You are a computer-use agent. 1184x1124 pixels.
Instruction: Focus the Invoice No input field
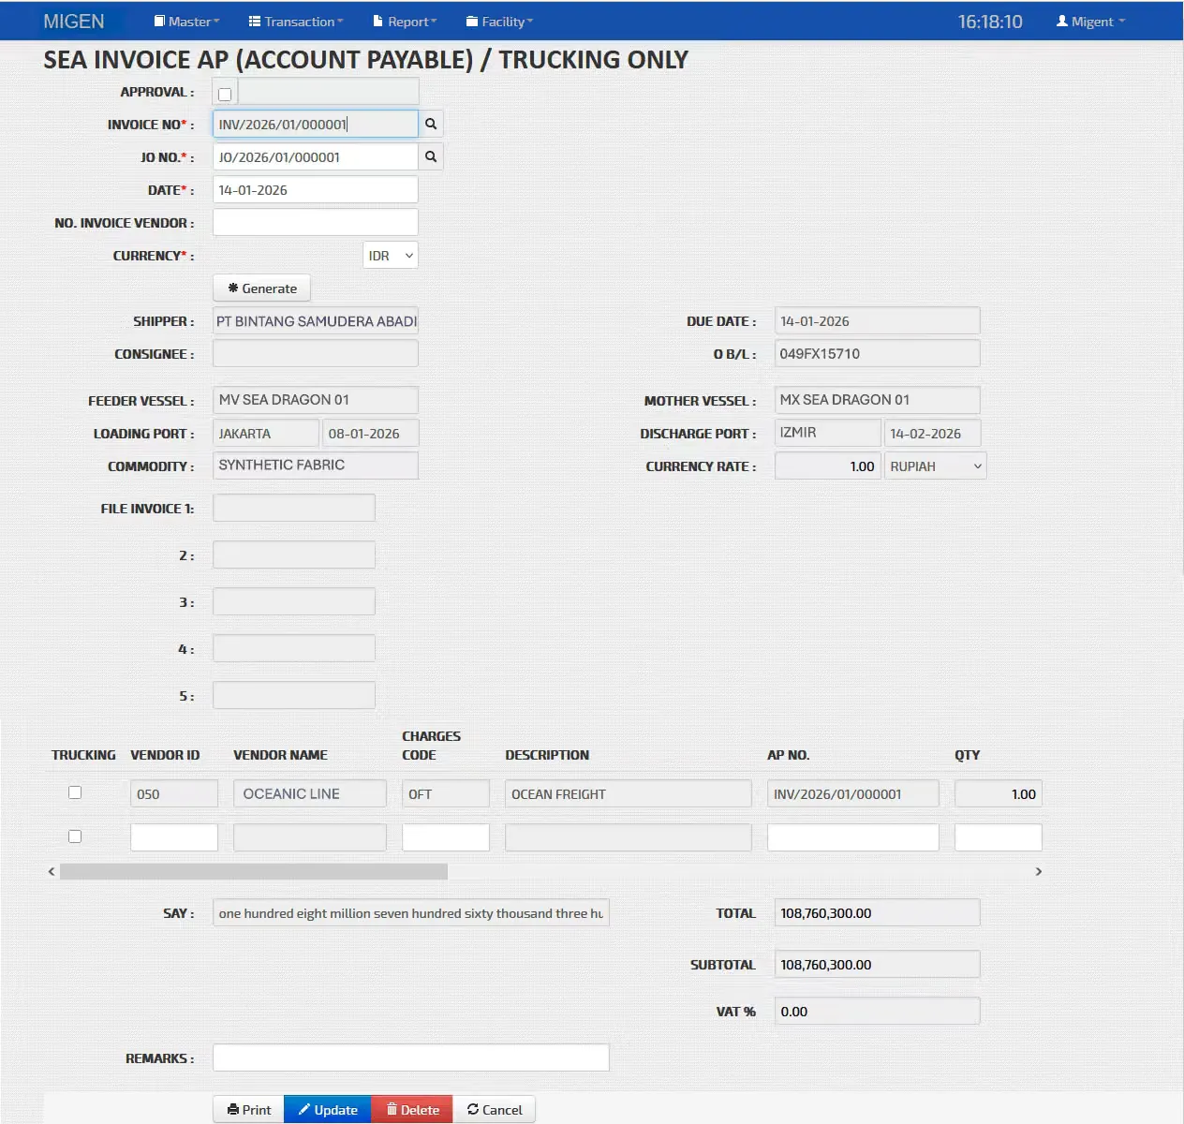point(316,124)
